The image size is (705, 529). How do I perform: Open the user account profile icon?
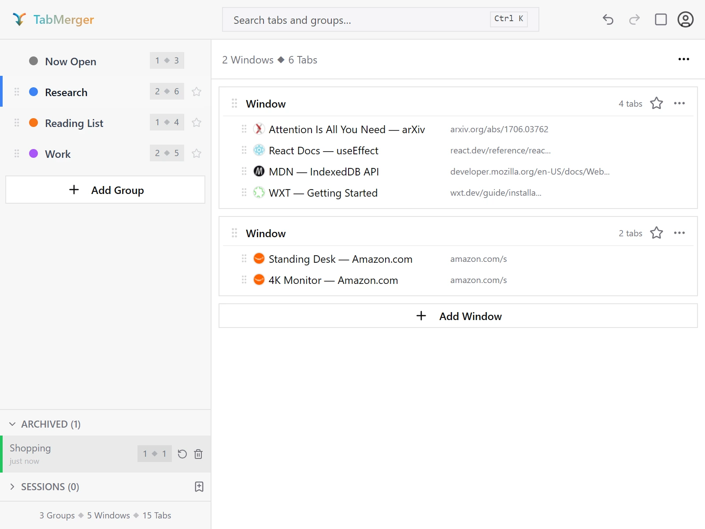[686, 19]
